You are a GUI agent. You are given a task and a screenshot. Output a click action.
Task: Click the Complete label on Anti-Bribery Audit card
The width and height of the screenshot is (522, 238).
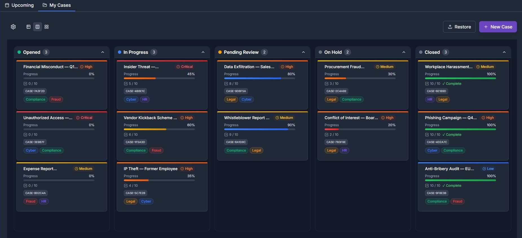point(452,186)
